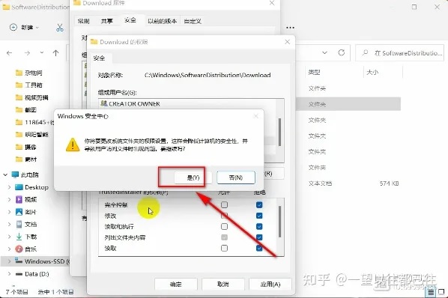Click the refresh icon beside the address bar

pyautogui.click(x=341, y=53)
